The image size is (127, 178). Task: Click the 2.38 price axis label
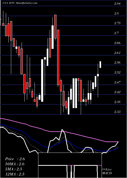click(117, 102)
